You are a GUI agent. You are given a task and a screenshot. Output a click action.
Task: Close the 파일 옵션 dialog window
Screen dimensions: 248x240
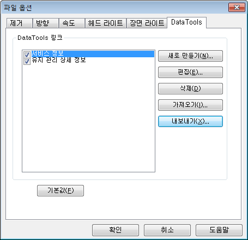237,7
